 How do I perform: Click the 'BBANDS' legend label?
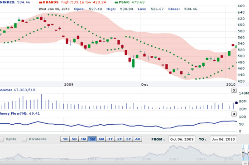(51, 2)
